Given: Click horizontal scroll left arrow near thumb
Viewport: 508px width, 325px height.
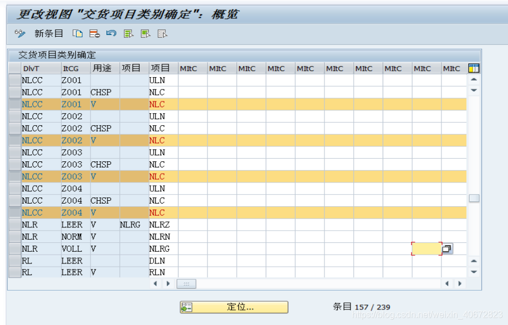Looking at the screenshot, I should click(155, 283).
